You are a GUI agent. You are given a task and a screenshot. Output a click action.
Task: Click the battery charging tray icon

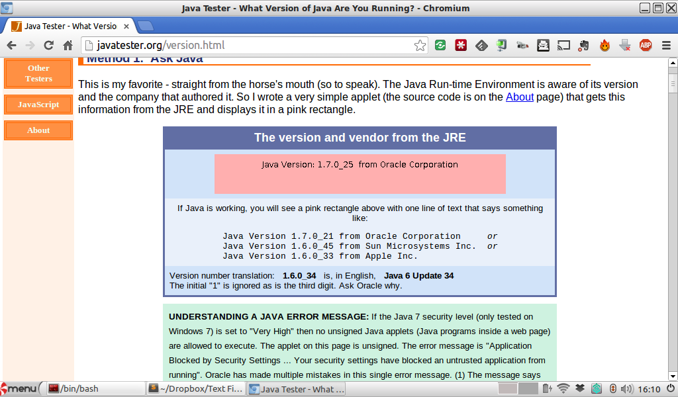click(x=547, y=389)
